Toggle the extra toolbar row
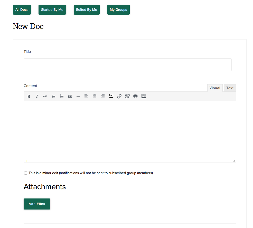 [x=144, y=97]
